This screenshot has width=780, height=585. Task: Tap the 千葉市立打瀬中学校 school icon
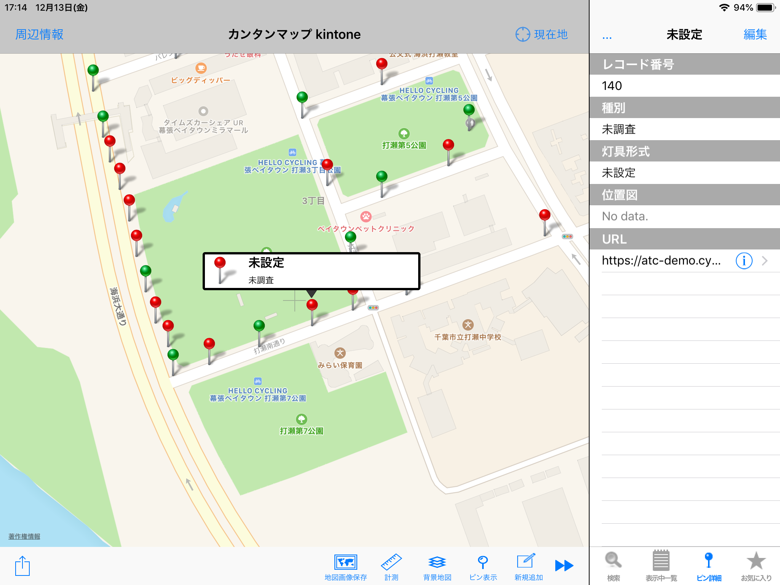click(x=468, y=325)
